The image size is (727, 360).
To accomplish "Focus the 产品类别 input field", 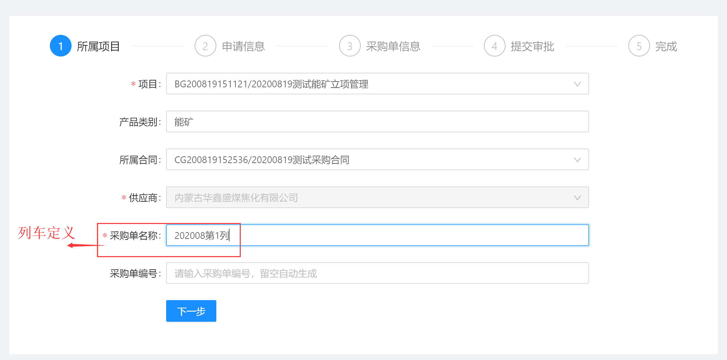I will pos(377,122).
